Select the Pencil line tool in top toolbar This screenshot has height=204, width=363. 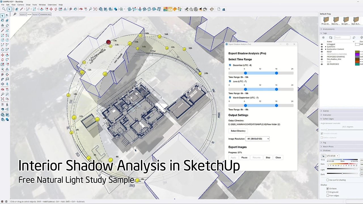(22, 9)
